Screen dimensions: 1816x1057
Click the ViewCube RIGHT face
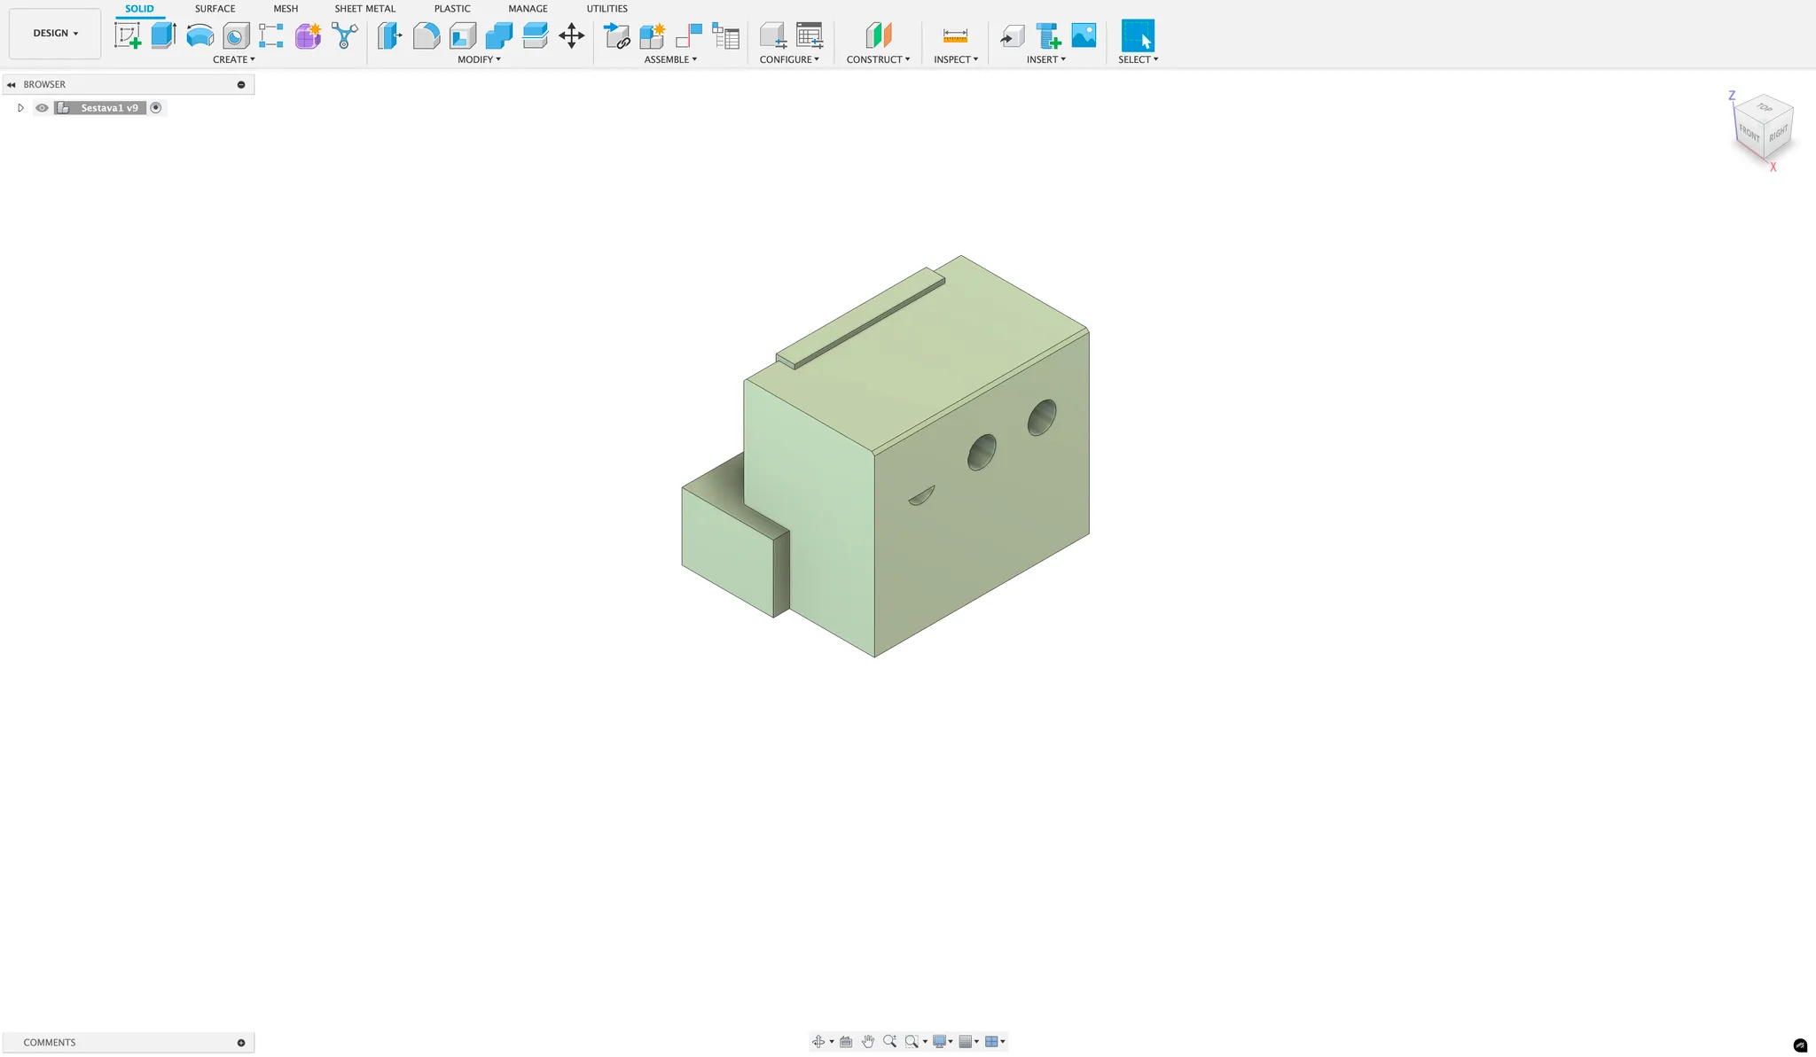(x=1778, y=134)
